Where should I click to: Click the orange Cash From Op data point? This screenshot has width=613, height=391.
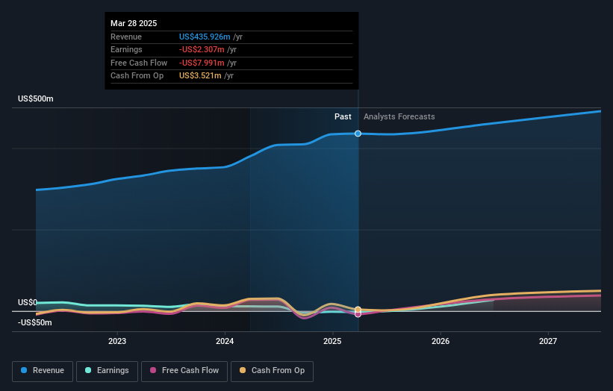coord(358,310)
